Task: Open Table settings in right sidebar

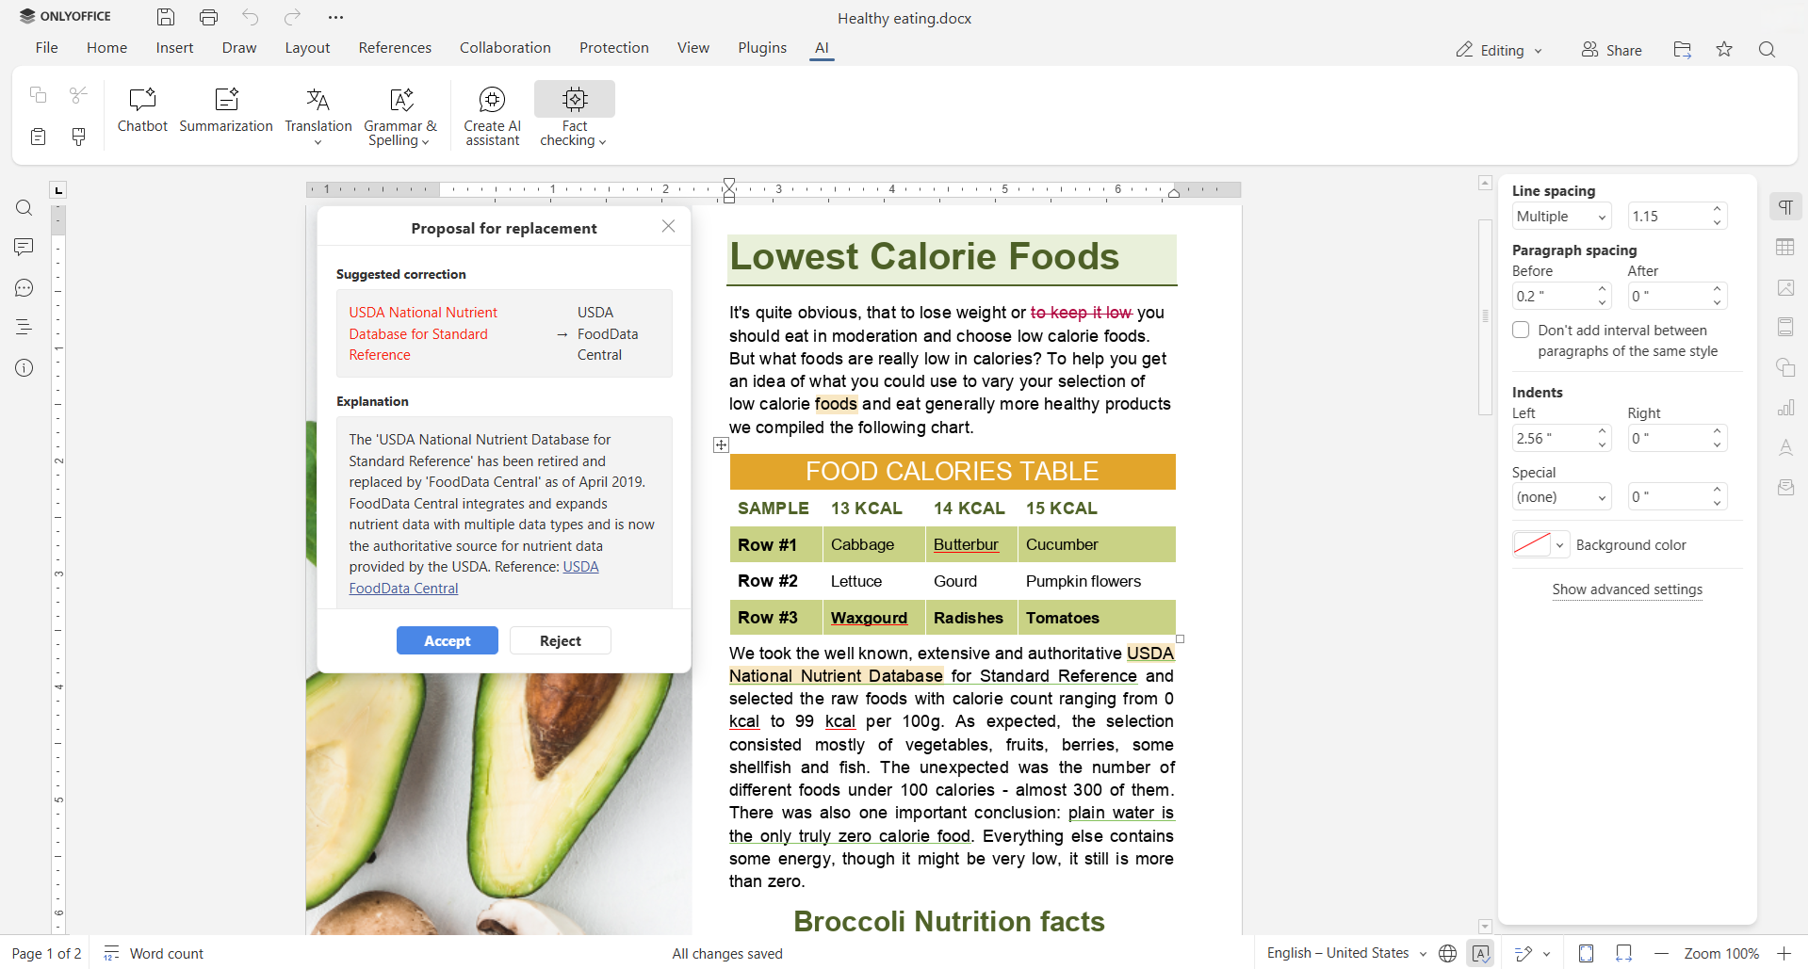Action: [1785, 248]
